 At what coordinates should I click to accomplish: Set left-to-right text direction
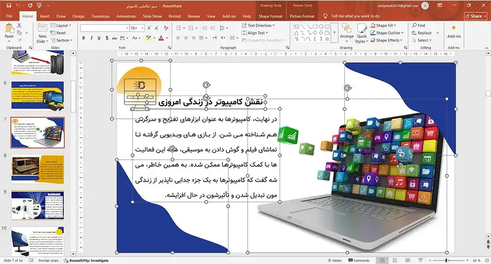coord(215,38)
